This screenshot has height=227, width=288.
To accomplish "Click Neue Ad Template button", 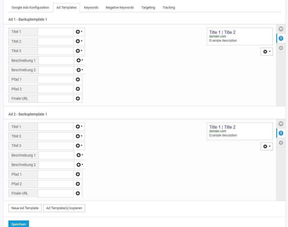I will (25, 208).
